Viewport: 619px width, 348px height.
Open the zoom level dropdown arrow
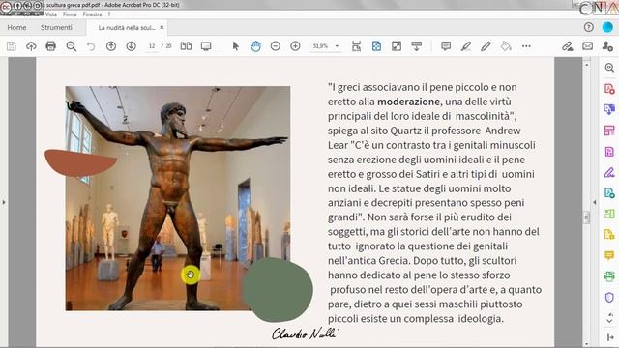[x=337, y=46]
